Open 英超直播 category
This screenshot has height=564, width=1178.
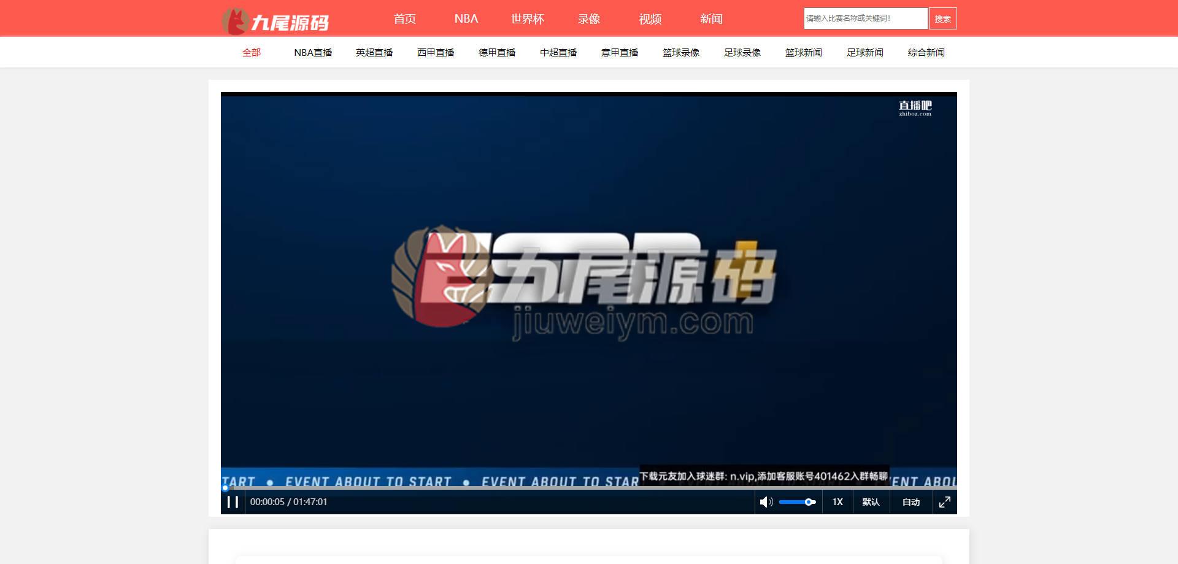[374, 53]
